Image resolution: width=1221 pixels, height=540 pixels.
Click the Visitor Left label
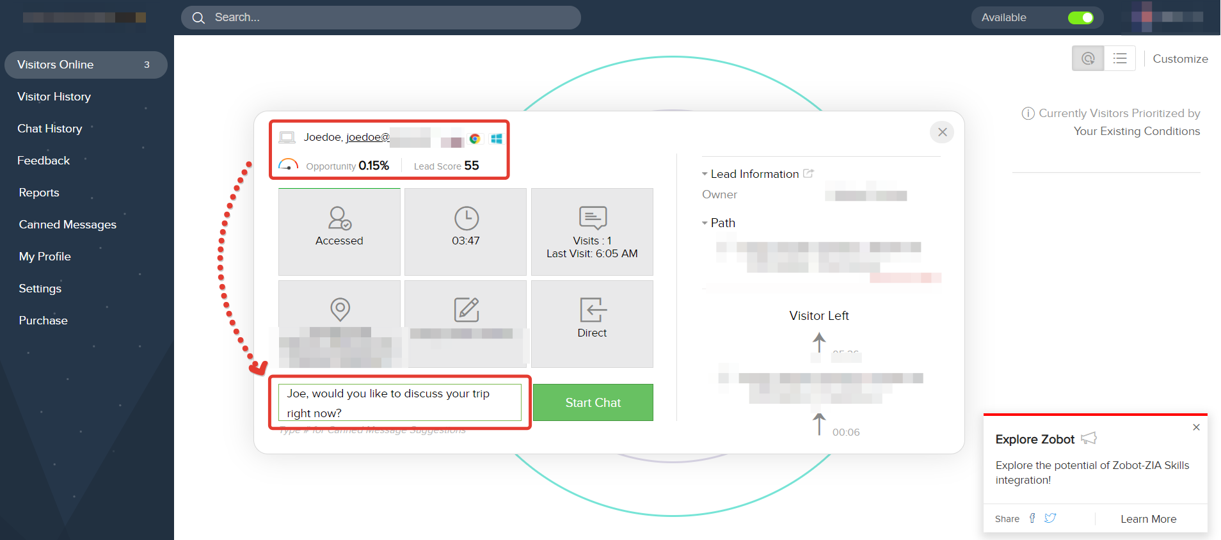[x=819, y=315]
